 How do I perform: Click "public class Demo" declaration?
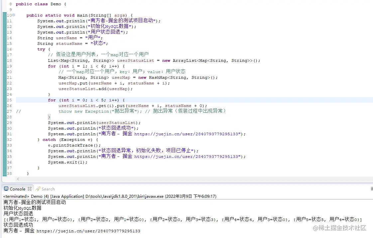[x=41, y=4]
